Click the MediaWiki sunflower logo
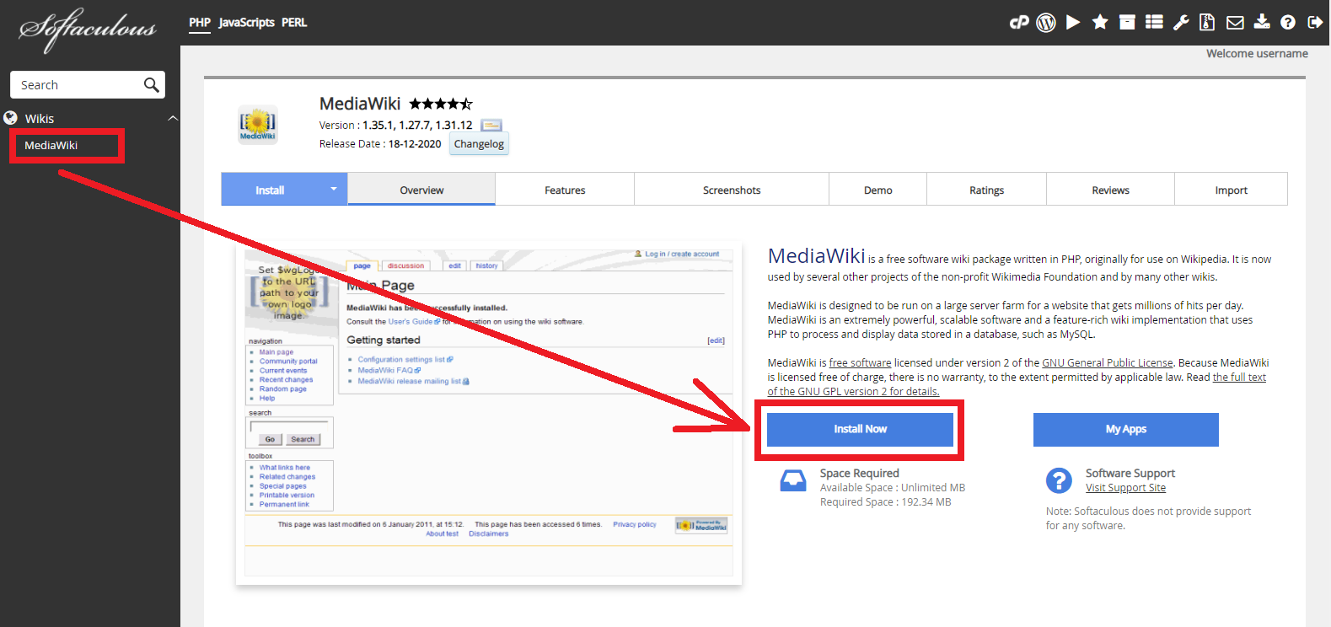 [258, 124]
